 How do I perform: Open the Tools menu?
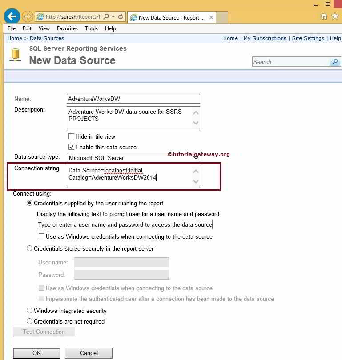tap(92, 28)
